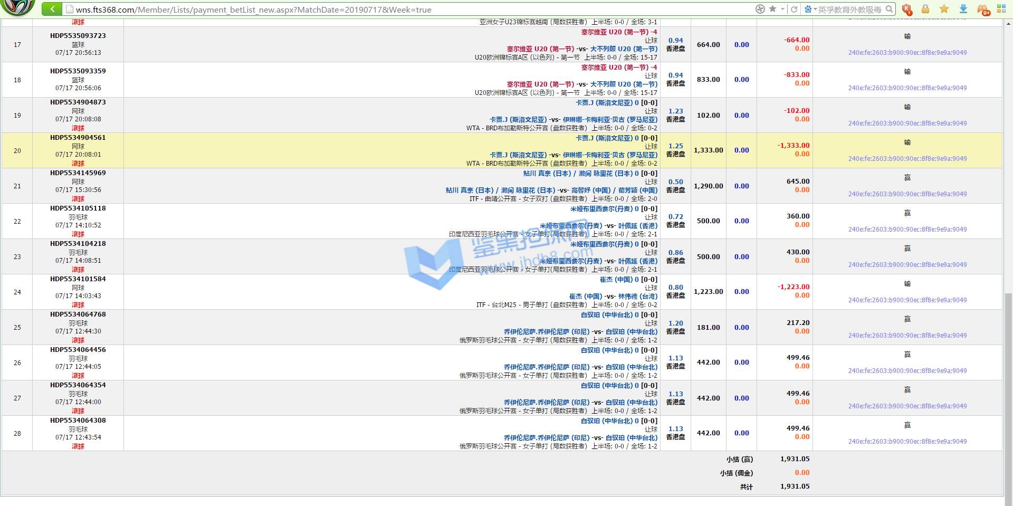Open the Baidu search engine dropdown
Viewport: 1013px width, 506px height.
click(x=810, y=9)
